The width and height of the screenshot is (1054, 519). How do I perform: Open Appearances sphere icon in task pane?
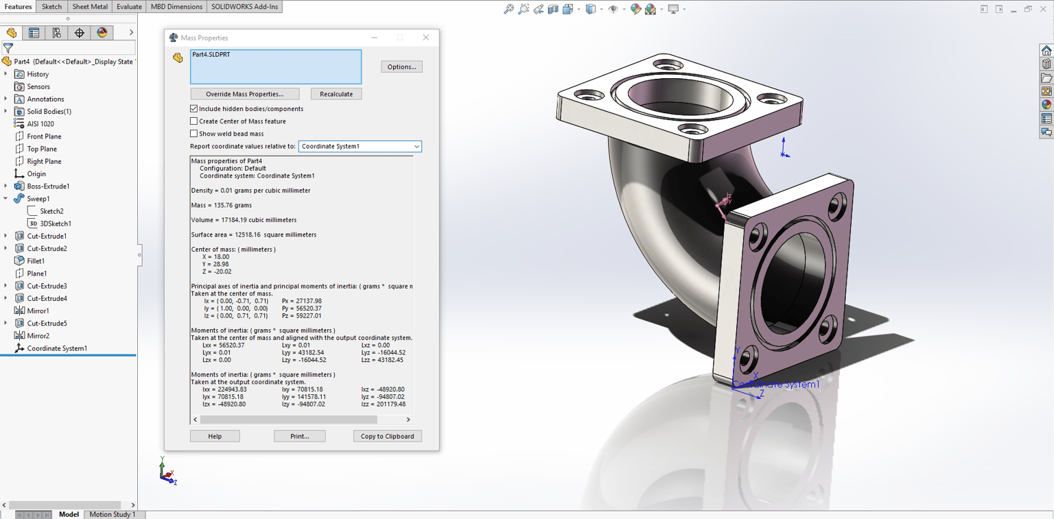click(x=1046, y=105)
